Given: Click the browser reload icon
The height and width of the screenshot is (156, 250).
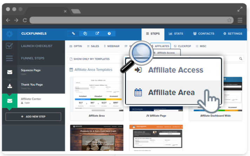Looking at the screenshot, I should (25, 20).
